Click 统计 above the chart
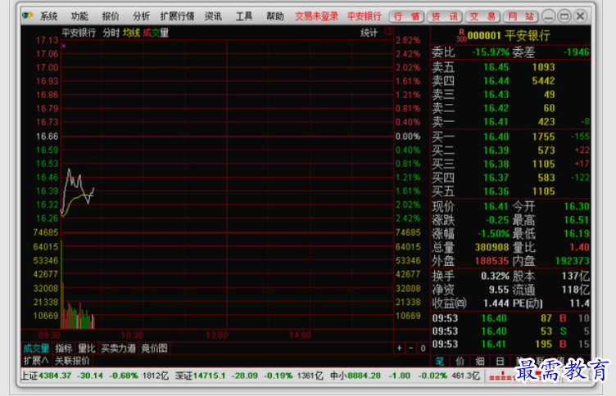The image size is (616, 396). coord(369,33)
